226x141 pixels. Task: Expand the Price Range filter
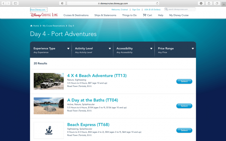tap(175, 50)
